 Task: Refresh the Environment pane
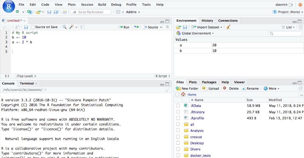[x=301, y=27]
